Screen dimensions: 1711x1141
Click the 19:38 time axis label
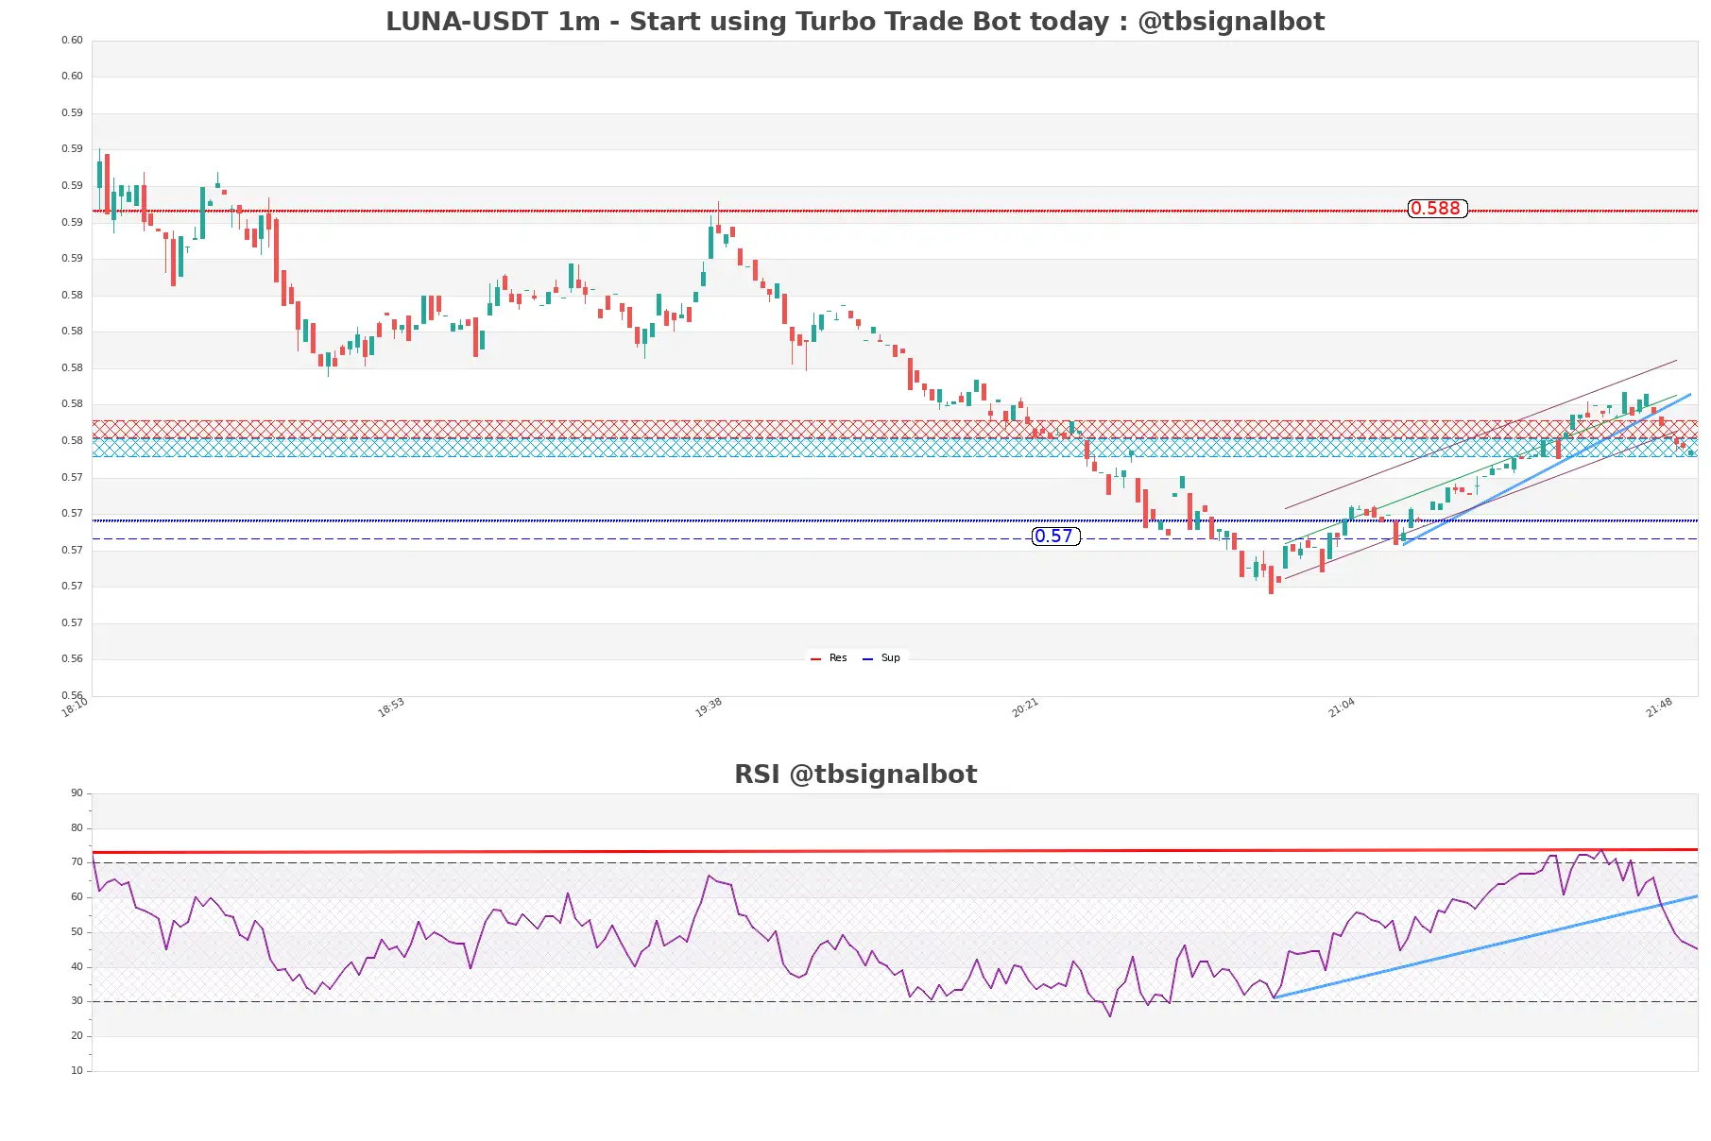(709, 707)
